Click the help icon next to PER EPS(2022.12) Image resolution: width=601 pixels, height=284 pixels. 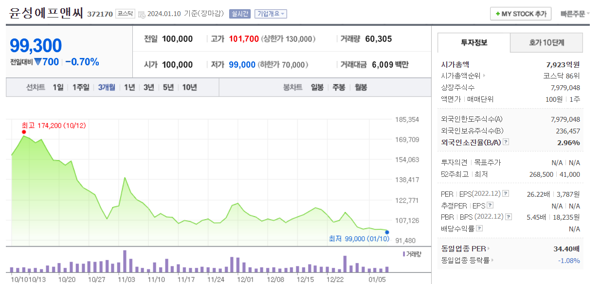click(x=506, y=194)
